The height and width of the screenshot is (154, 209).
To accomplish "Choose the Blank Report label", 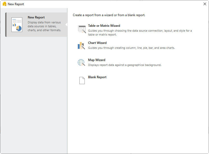I will [x=97, y=77].
